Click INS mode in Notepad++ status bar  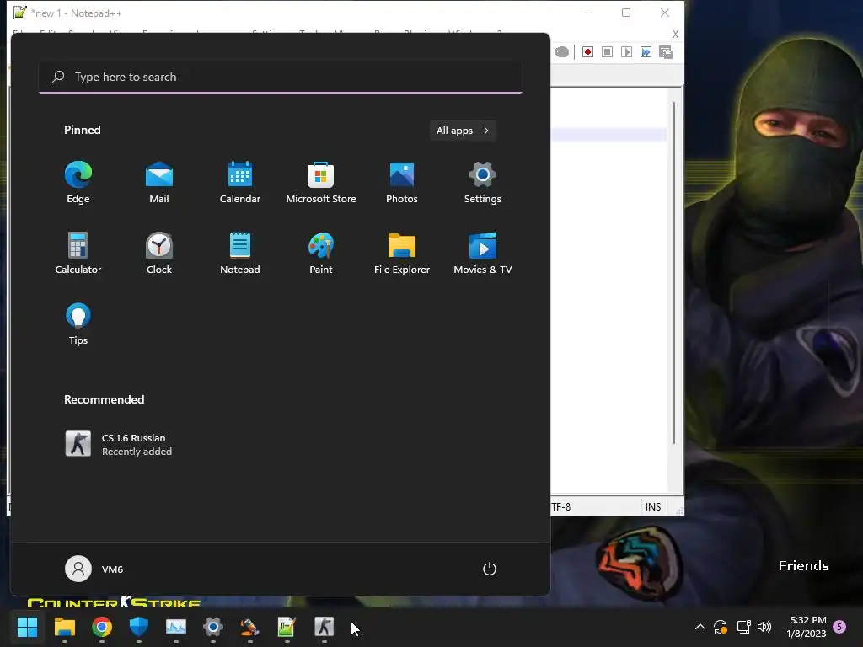pyautogui.click(x=653, y=506)
